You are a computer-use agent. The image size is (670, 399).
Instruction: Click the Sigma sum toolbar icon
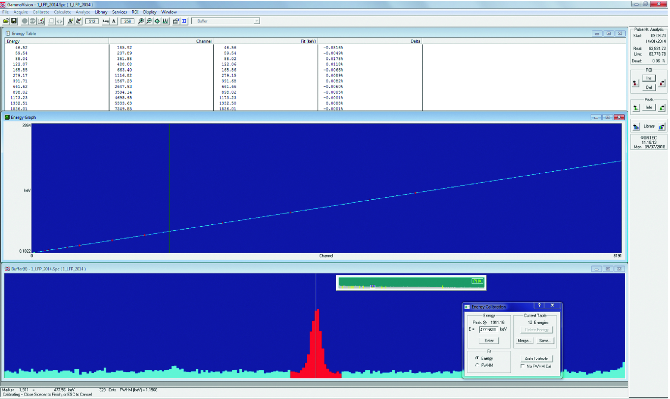click(184, 21)
